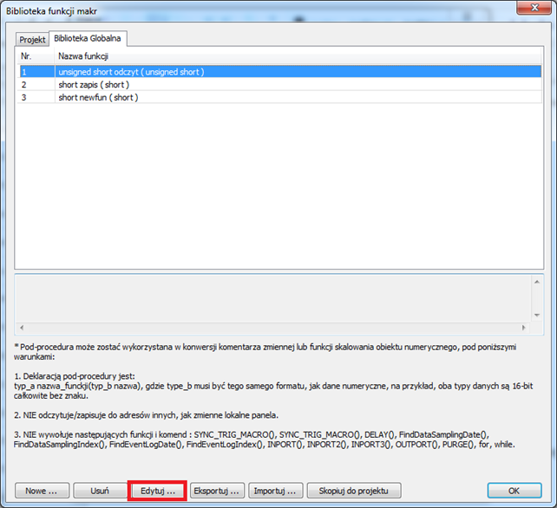Select the Biblioteka Globalna tab
The width and height of the screenshot is (557, 508).
pyautogui.click(x=88, y=38)
